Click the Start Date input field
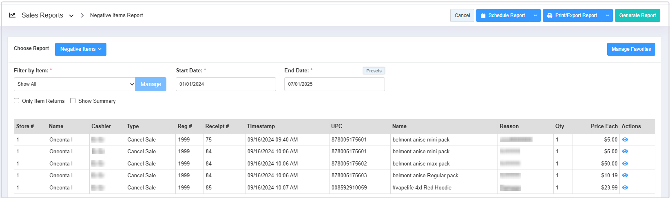Image resolution: width=670 pixels, height=198 pixels. 226,84
